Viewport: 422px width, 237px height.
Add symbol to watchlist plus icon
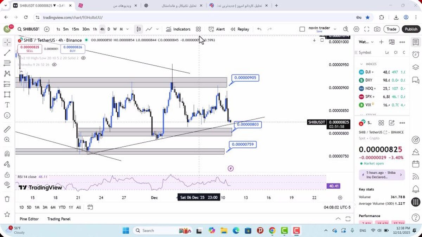[381, 42]
